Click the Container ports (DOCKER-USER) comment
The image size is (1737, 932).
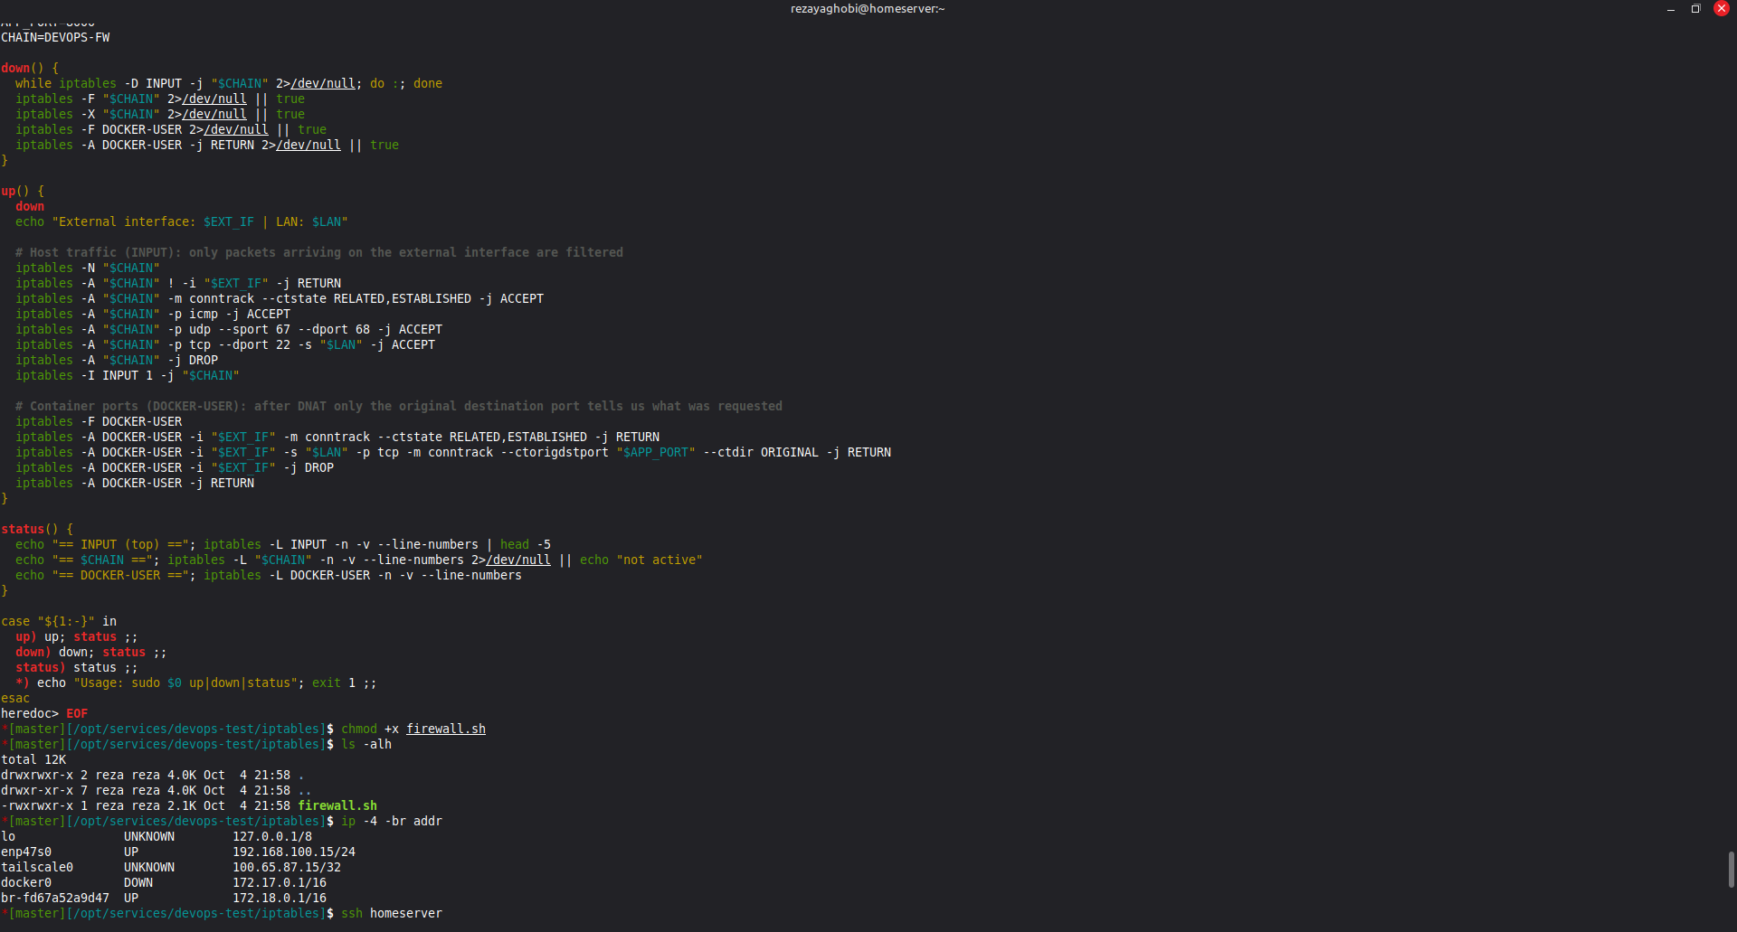coord(399,406)
